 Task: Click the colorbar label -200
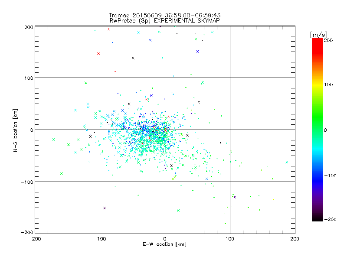click(330, 219)
